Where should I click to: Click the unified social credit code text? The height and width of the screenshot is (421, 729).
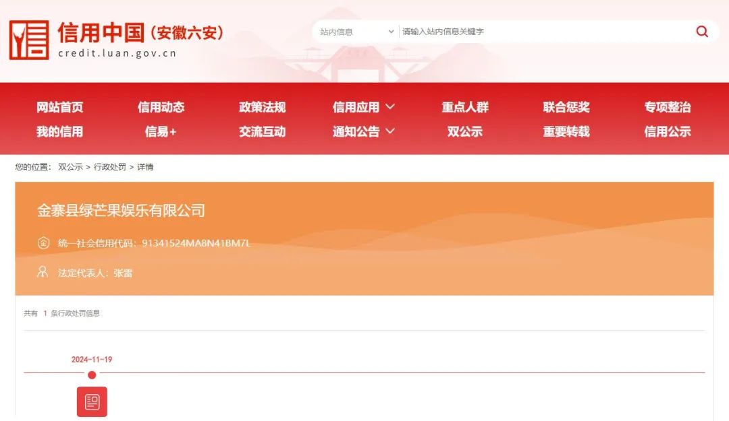(155, 243)
